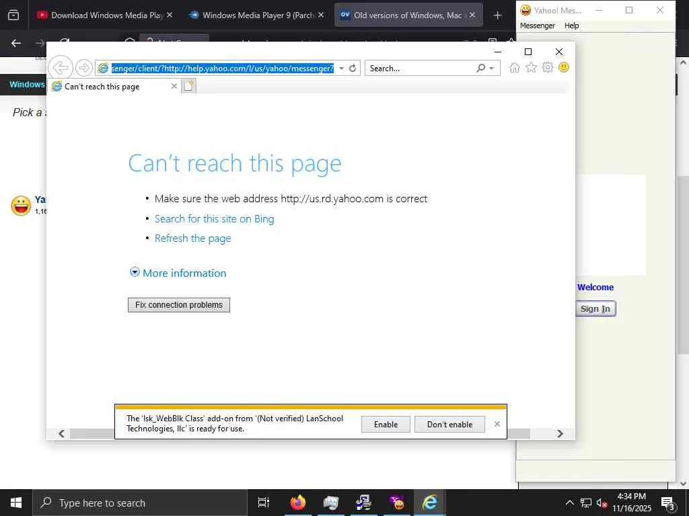Click Yahoo Messenger smiley icon on webpage
689x516 pixels.
(x=21, y=206)
